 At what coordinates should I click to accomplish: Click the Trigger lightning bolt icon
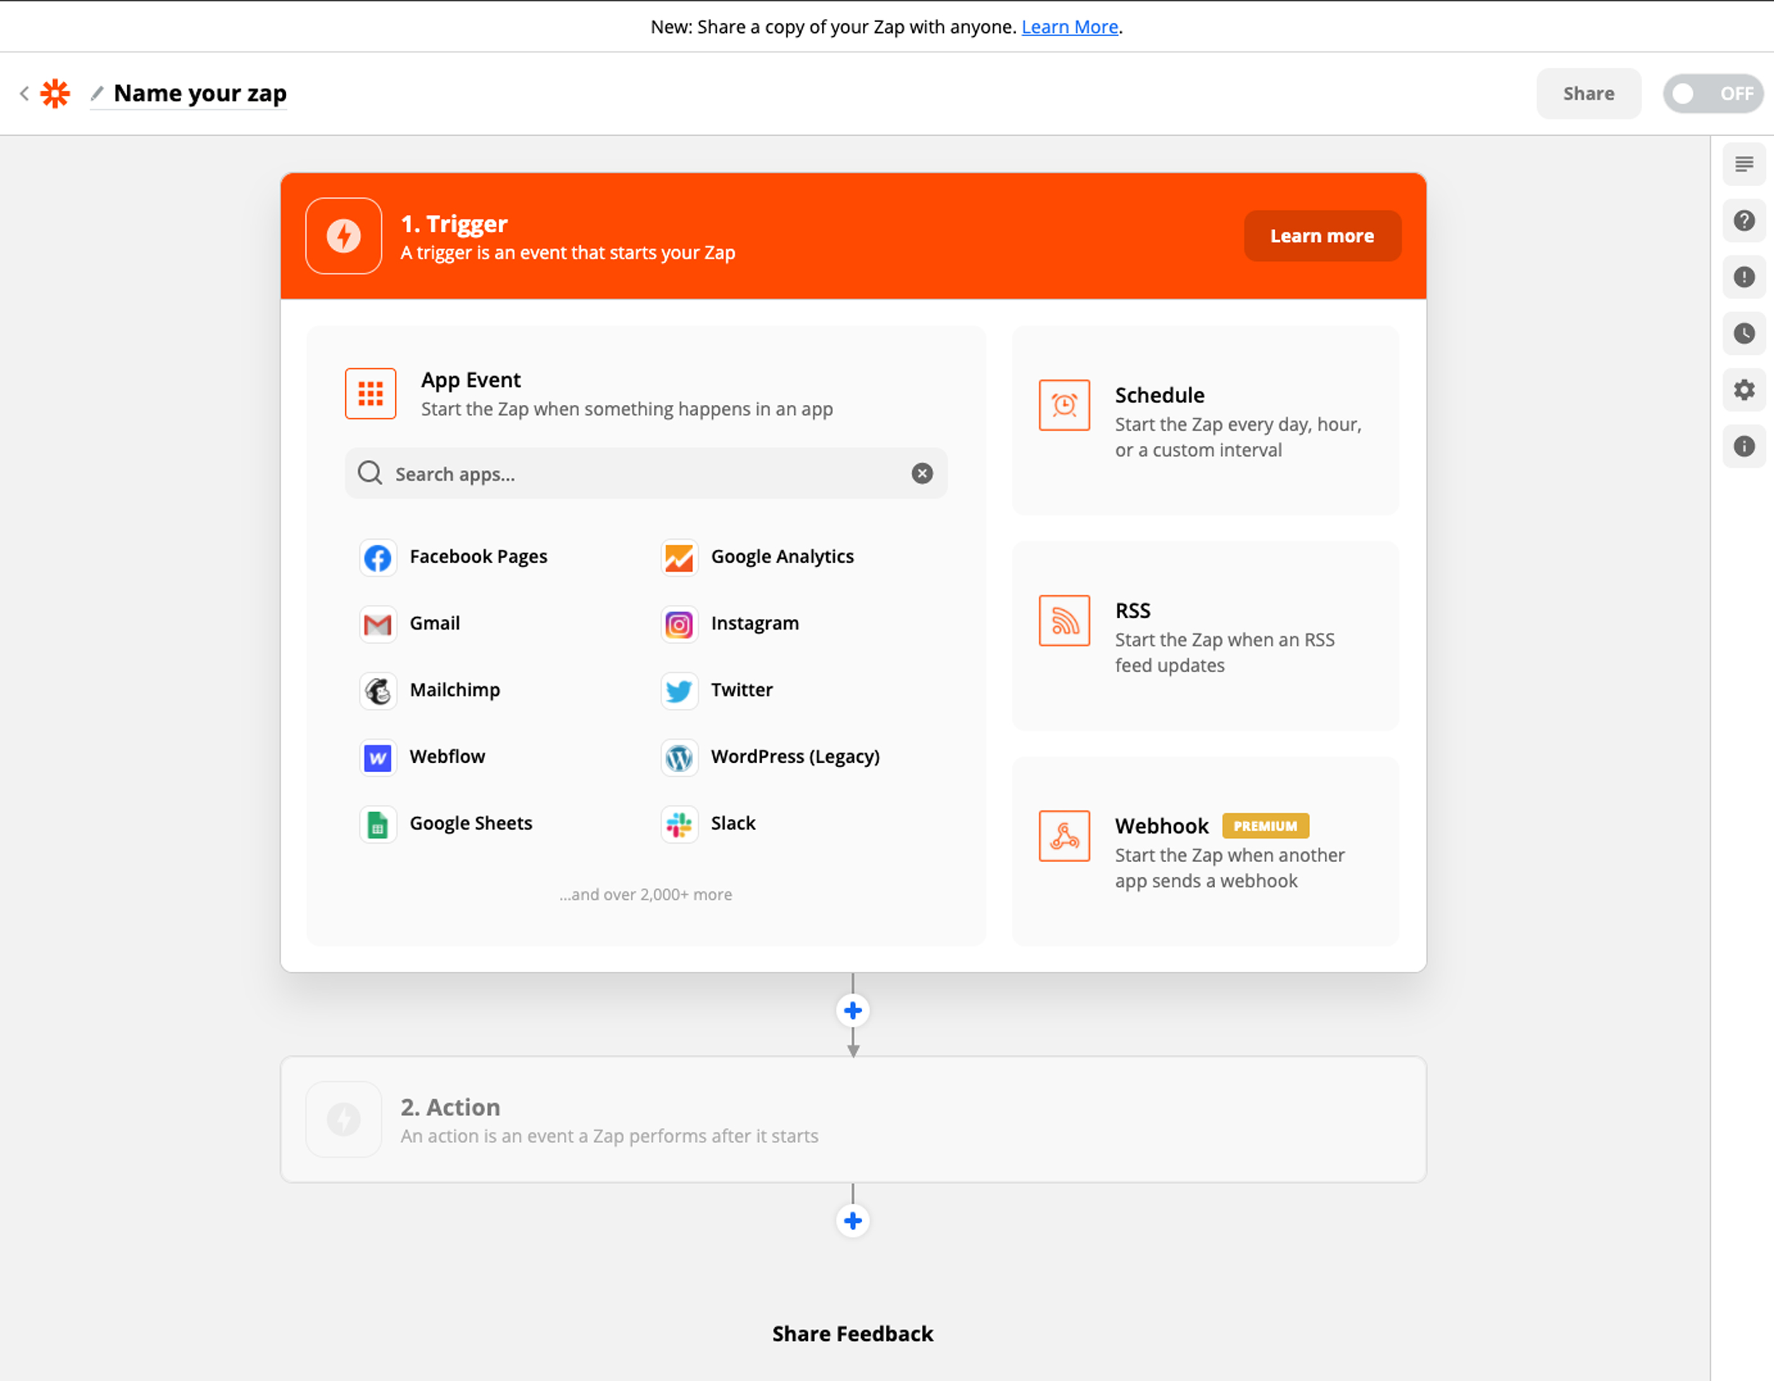click(343, 236)
